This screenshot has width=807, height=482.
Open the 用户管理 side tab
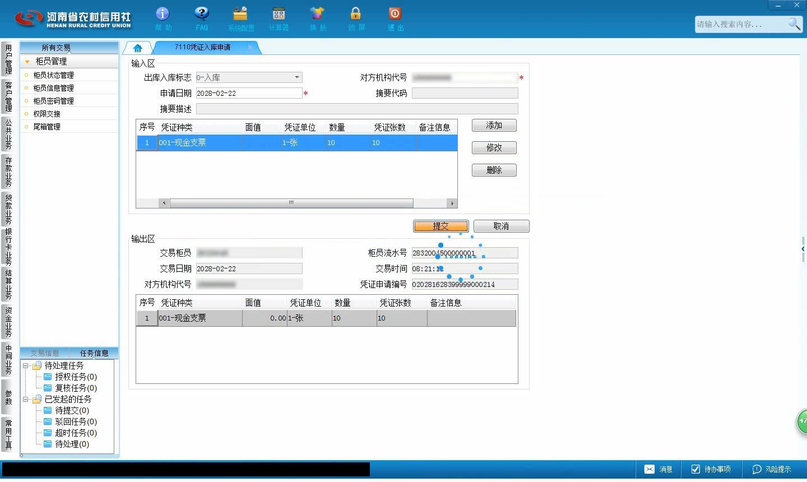[8, 59]
